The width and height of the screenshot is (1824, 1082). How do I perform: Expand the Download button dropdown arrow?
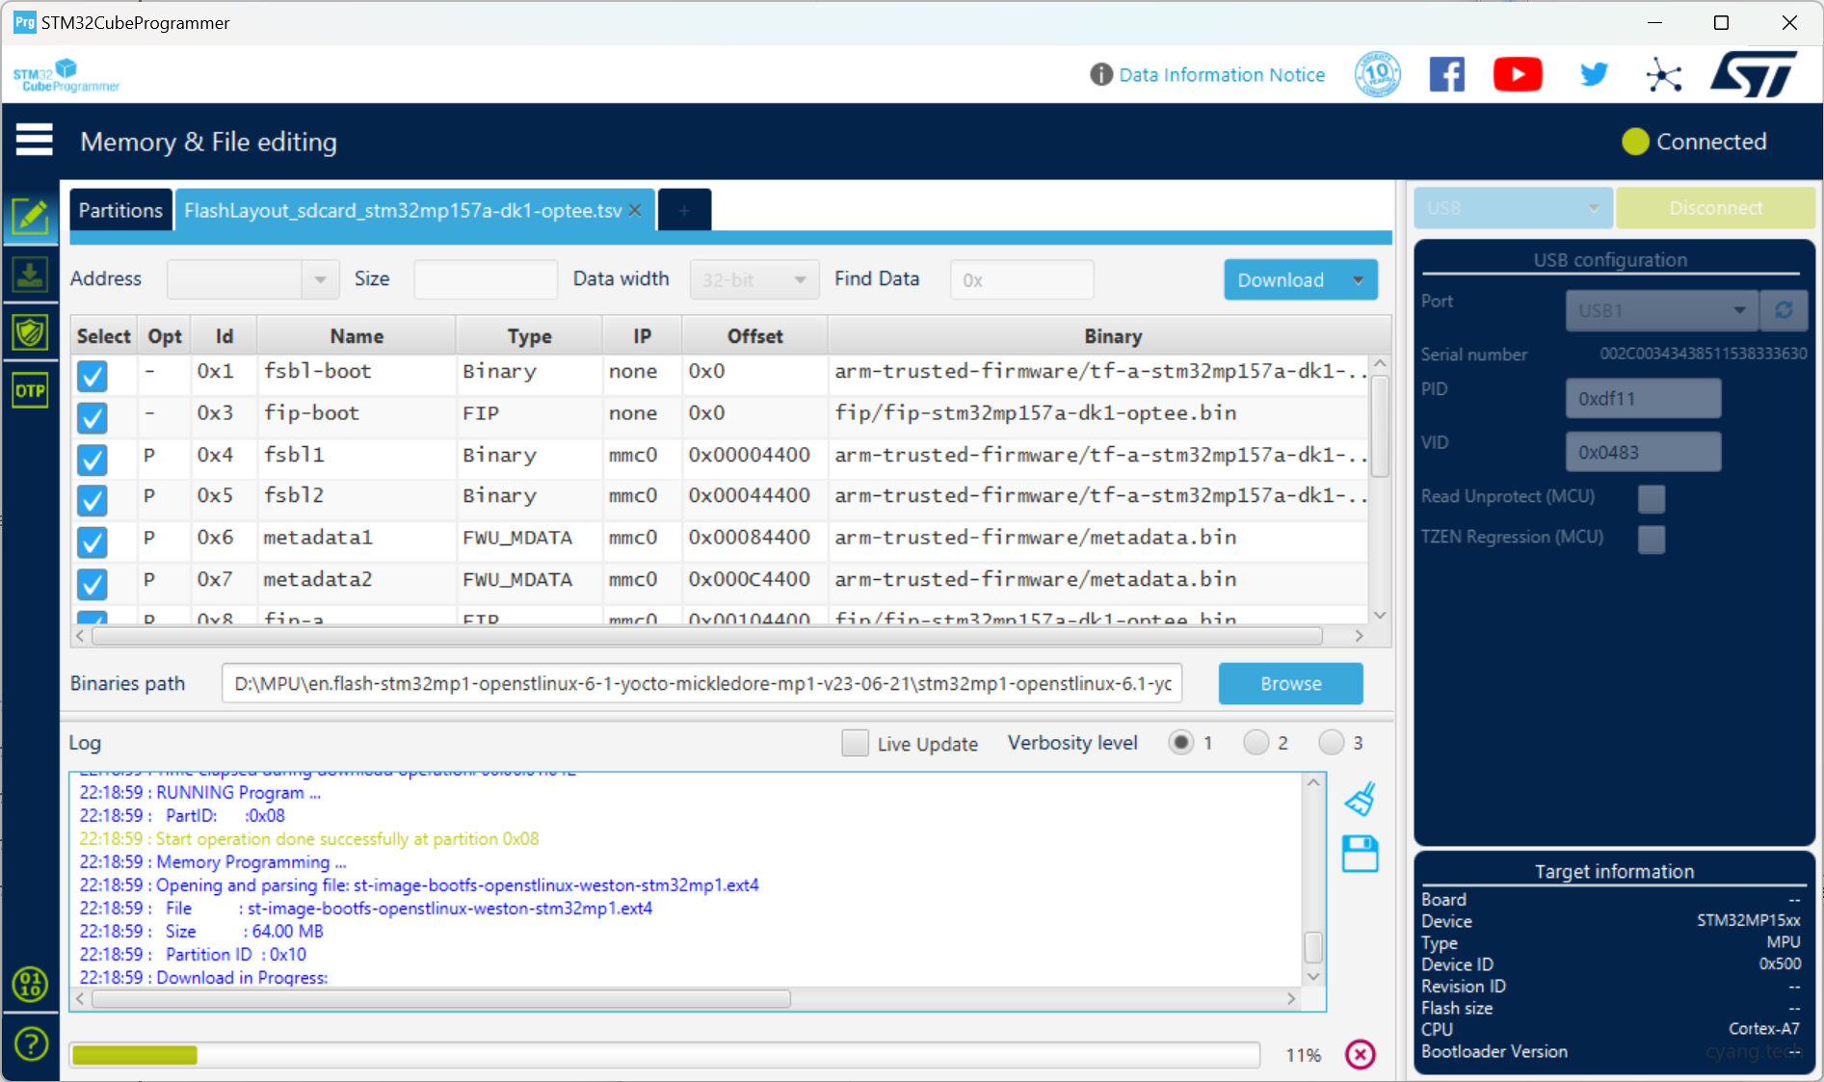pos(1358,280)
